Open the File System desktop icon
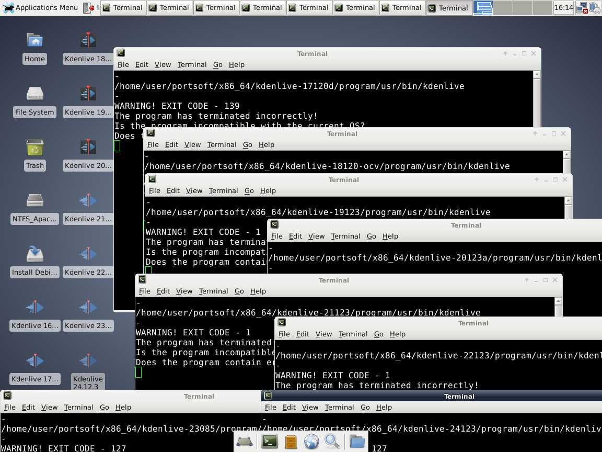Screen dimensions: 602x452 [x=34, y=101]
